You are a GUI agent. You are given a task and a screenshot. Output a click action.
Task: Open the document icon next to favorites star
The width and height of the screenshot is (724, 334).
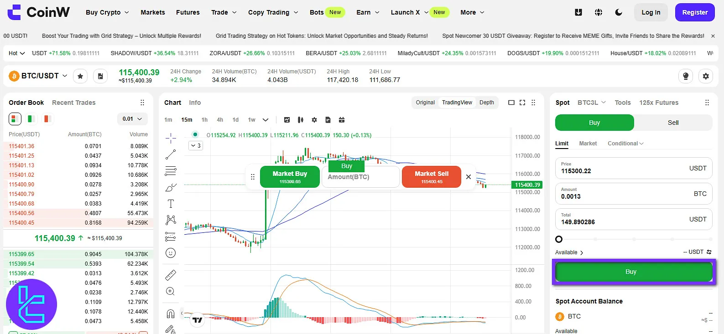coord(100,76)
